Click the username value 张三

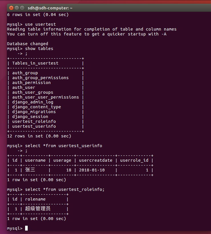point(30,170)
